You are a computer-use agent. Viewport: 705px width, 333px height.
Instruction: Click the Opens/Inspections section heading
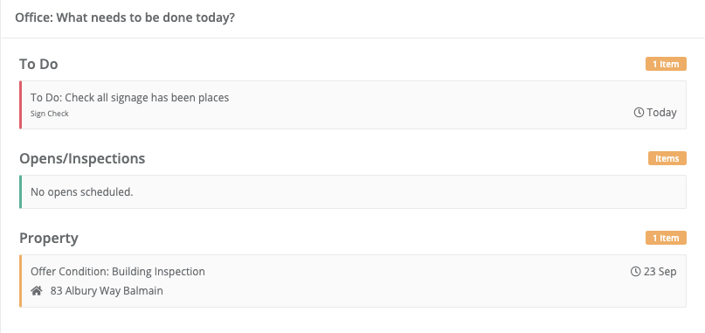pyautogui.click(x=82, y=158)
